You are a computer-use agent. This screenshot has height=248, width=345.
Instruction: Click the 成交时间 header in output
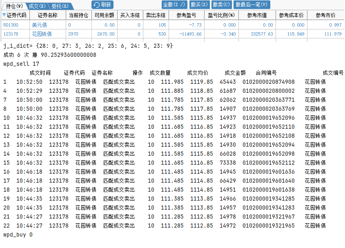(x=40, y=73)
